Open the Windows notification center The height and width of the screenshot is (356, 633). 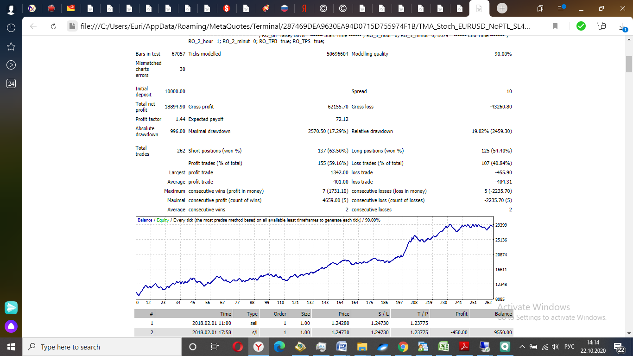[x=619, y=347]
